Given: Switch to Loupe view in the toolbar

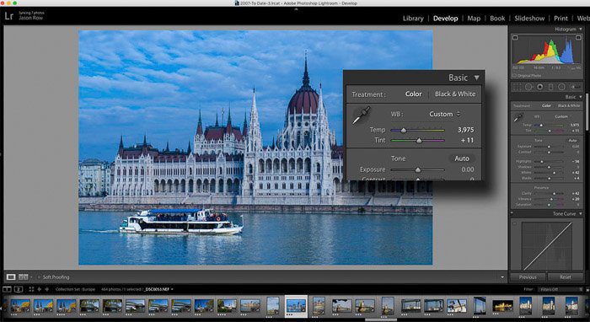Looking at the screenshot, I should [11, 276].
